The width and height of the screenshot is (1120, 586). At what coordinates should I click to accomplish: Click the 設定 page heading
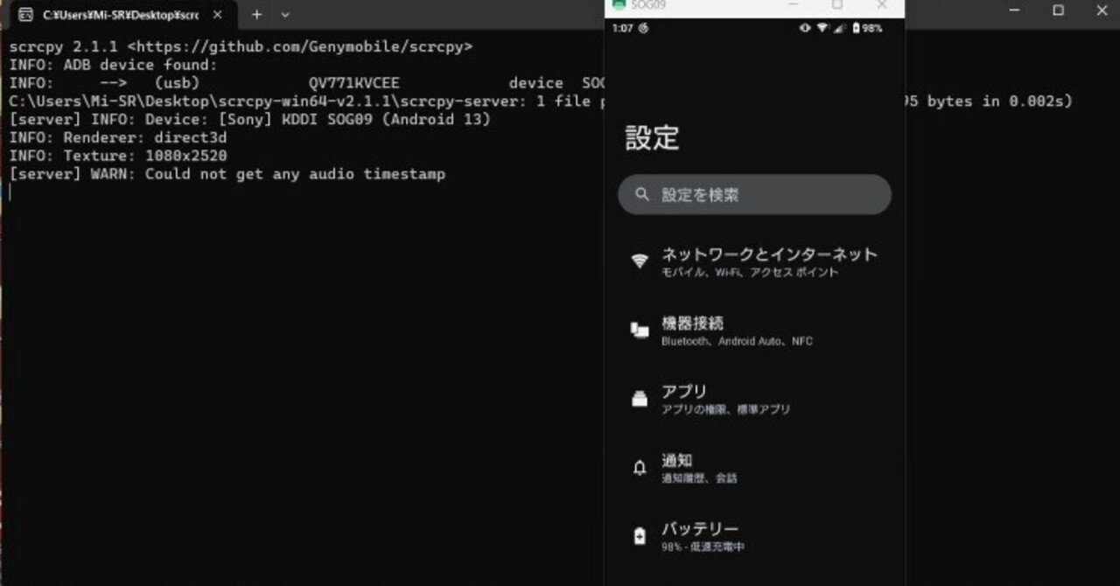tap(653, 138)
